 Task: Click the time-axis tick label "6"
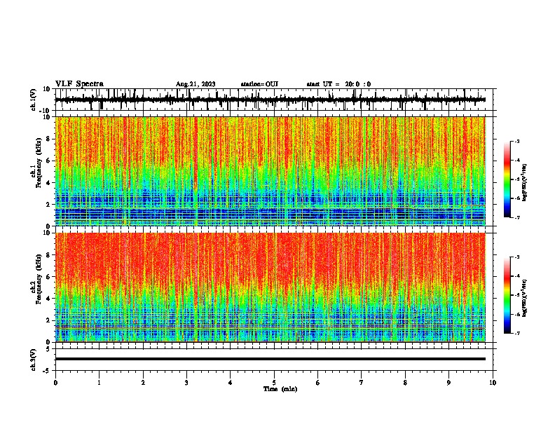tap(318, 383)
